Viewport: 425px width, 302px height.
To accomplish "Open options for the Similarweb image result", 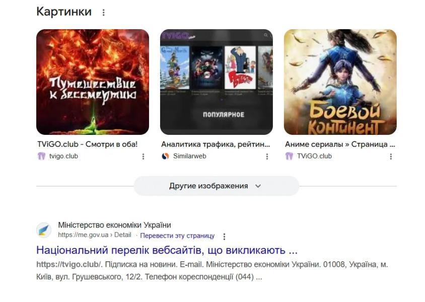I will coord(267,156).
